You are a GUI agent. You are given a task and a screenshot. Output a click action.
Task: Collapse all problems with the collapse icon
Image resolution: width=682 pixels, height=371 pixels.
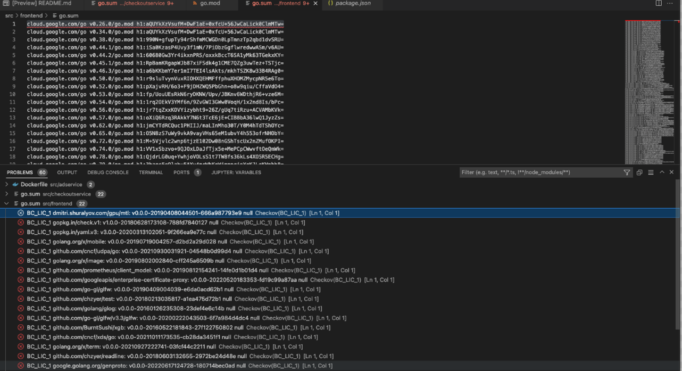[x=639, y=172]
